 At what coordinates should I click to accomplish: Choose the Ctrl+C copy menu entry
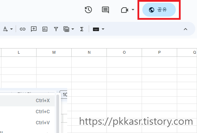point(27,112)
